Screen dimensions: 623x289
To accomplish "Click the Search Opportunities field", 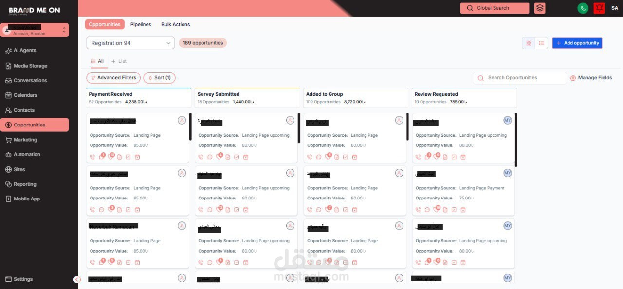I will (520, 78).
